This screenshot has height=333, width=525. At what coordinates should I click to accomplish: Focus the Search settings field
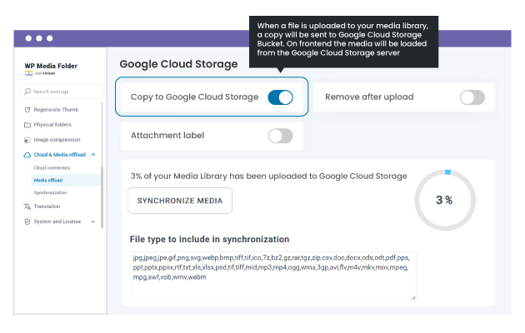(x=63, y=92)
